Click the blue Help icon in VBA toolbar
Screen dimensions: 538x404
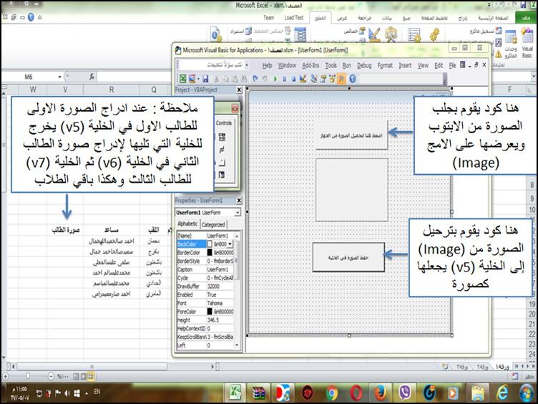coord(353,79)
